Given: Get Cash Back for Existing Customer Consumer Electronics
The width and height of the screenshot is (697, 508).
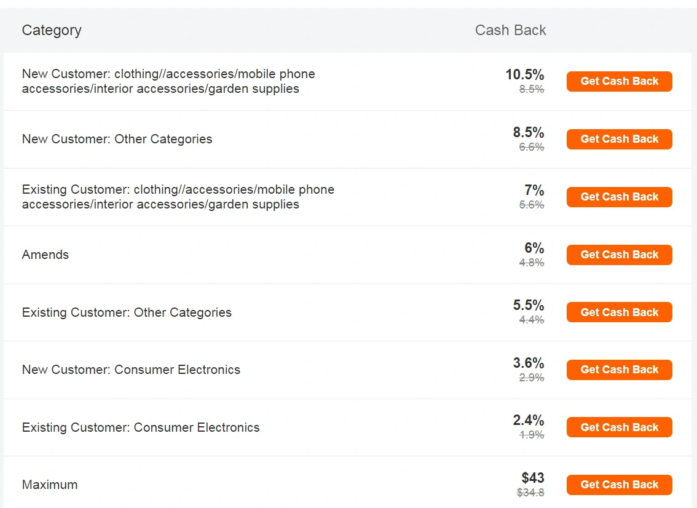Looking at the screenshot, I should point(619,427).
